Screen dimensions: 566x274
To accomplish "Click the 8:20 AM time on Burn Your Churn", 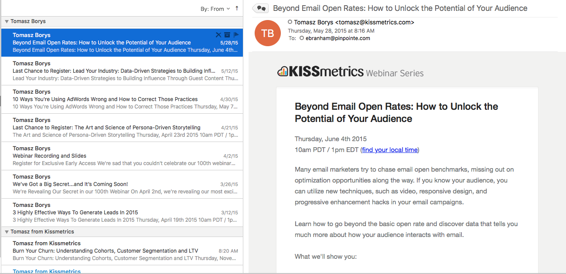I will (228, 251).
